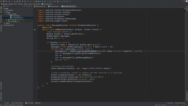Expand the androidTest message package

click(x=7, y=20)
